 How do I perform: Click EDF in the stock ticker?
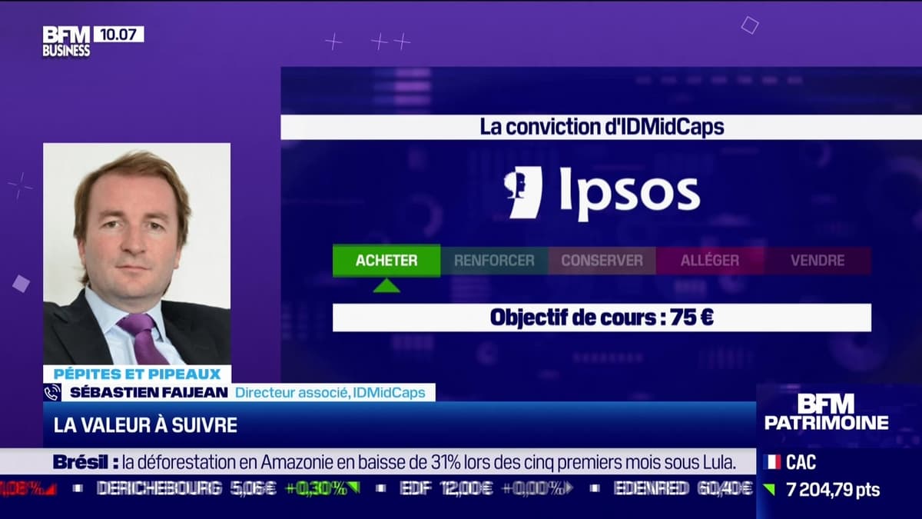[x=416, y=488]
